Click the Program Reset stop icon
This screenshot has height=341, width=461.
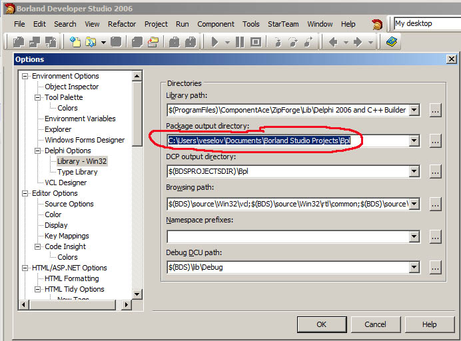(256, 42)
